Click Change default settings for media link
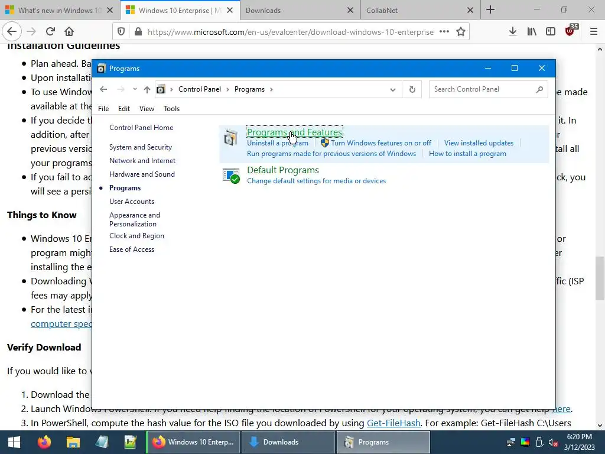This screenshot has width=605, height=454. (317, 181)
